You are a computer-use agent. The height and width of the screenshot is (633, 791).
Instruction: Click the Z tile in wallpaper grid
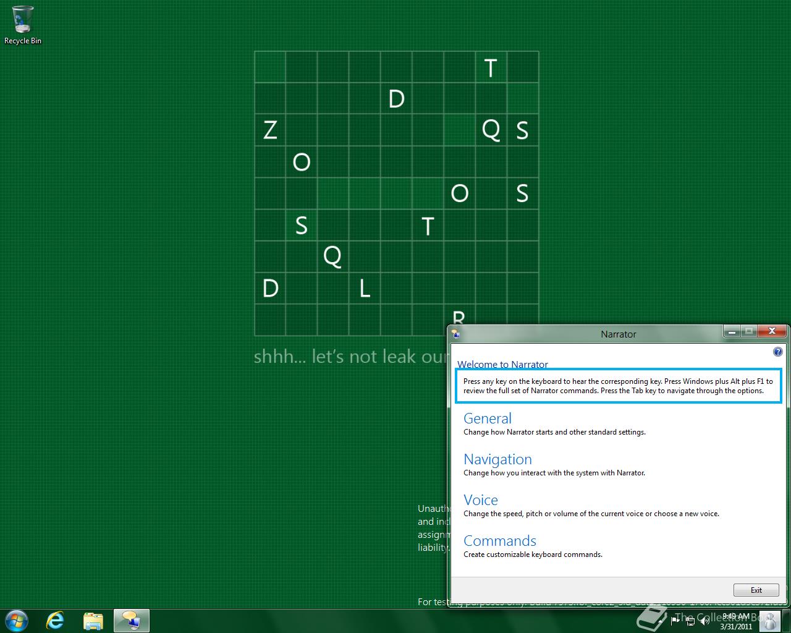click(270, 130)
